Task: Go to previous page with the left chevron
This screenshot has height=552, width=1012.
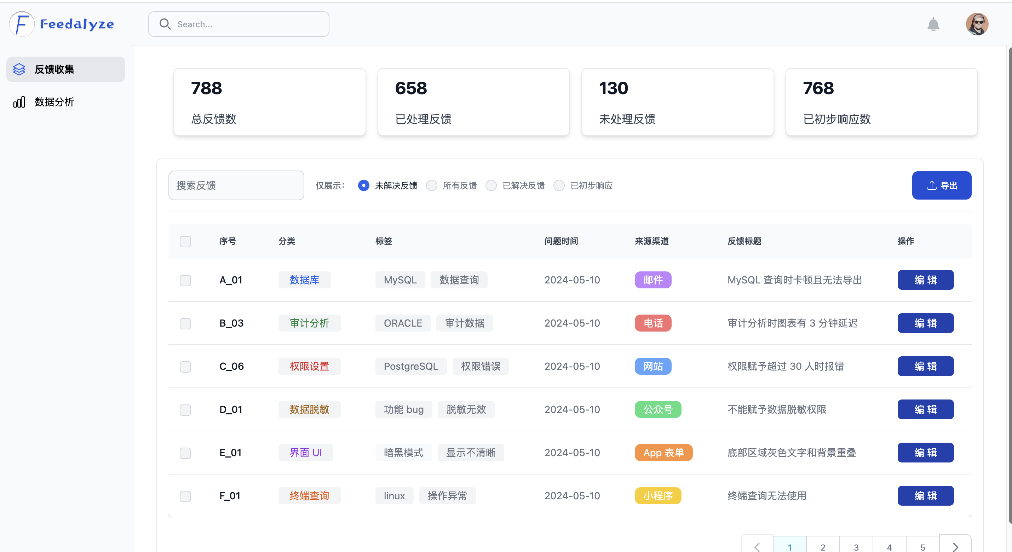Action: coord(757,546)
